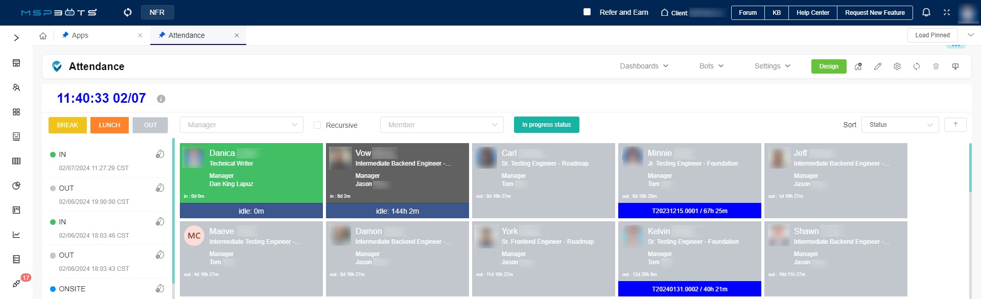Open the Manager dropdown filter
981x299 pixels.
[241, 125]
